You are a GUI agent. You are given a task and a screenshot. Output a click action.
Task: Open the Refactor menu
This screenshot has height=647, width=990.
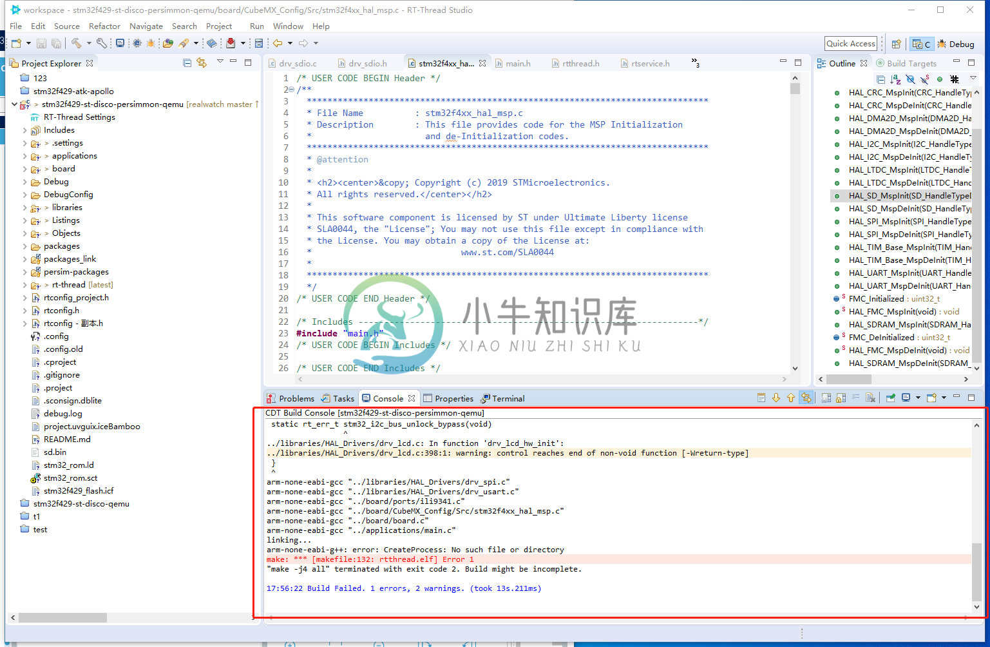pos(104,26)
